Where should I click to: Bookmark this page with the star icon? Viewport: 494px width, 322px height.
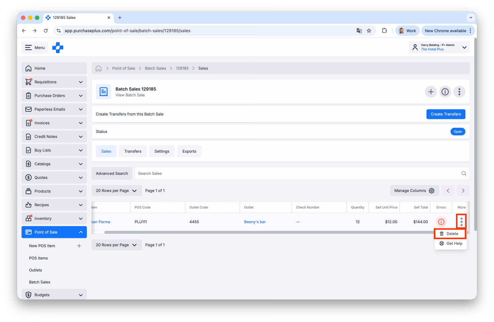(369, 31)
